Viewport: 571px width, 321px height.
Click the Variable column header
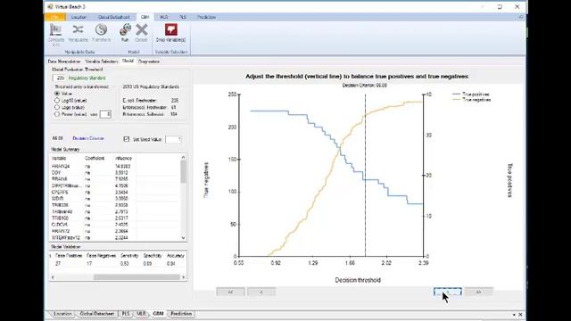pos(59,159)
